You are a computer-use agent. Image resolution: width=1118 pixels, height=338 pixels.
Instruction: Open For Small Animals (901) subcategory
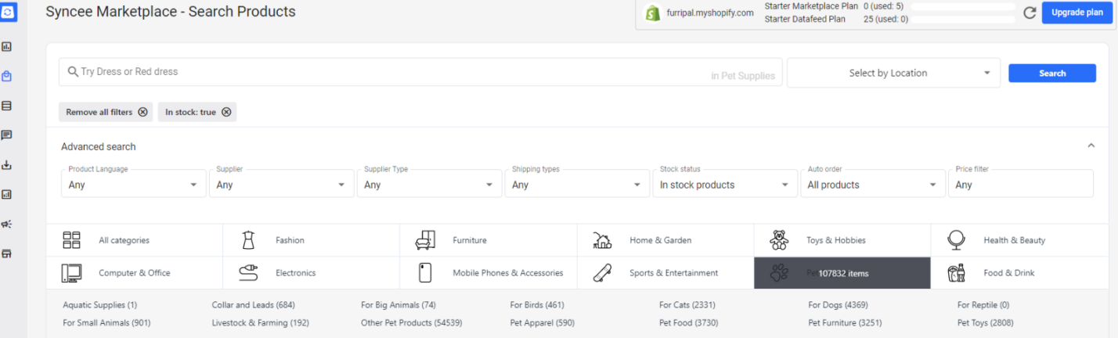point(106,322)
